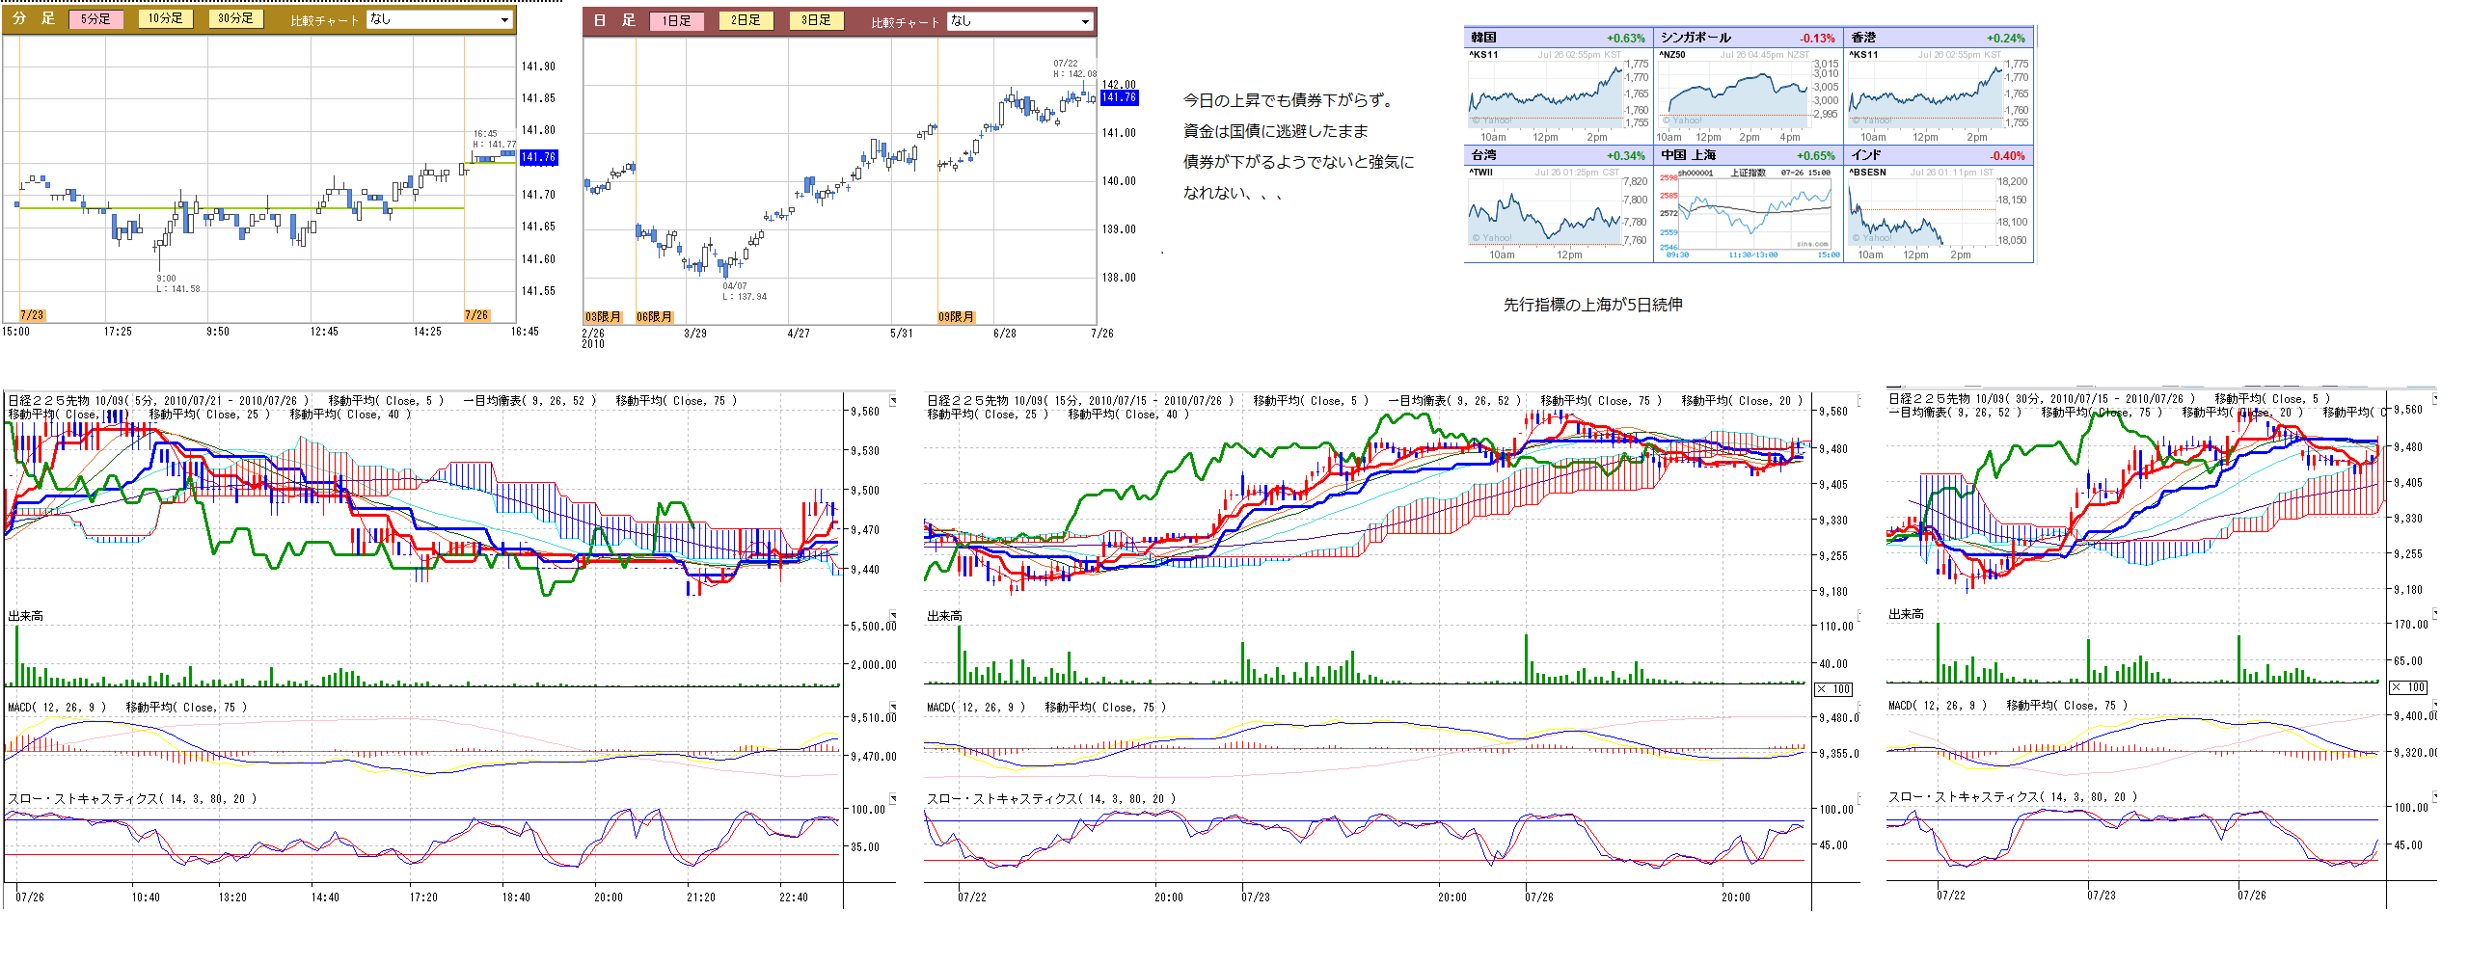
Task: Switch to the 30分足 interval
Action: tap(235, 18)
